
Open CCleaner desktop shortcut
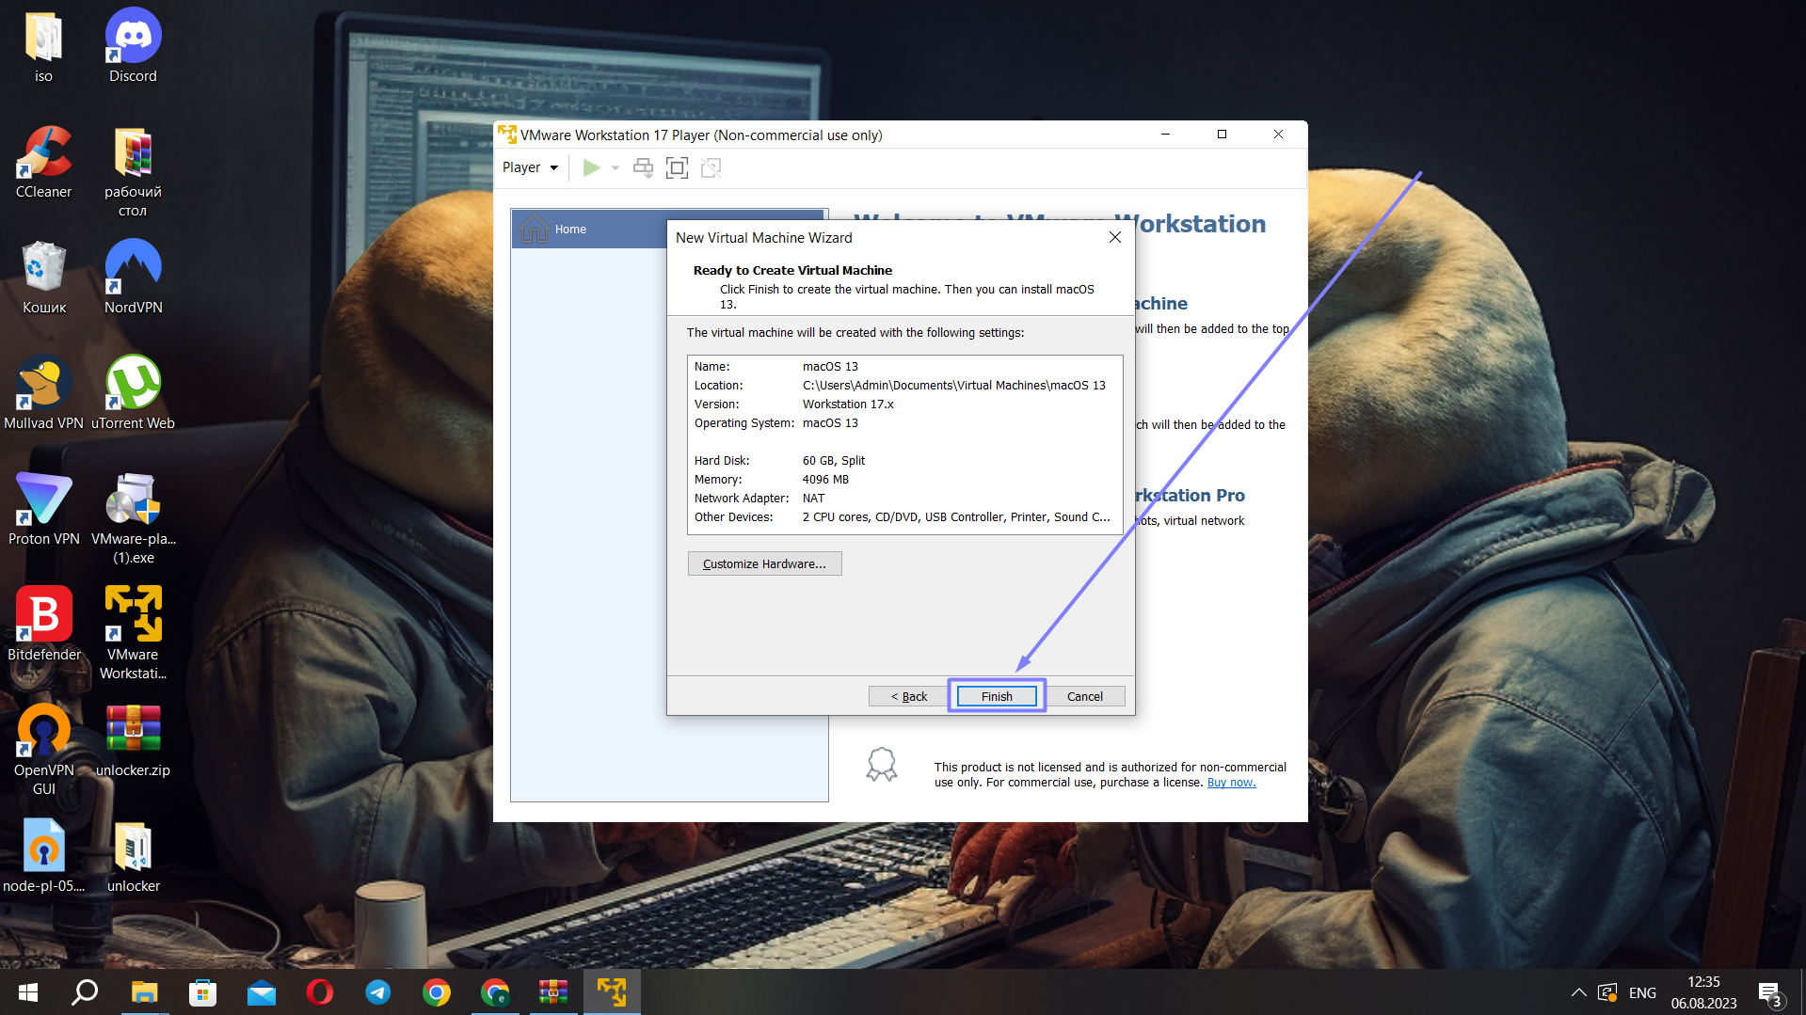click(x=43, y=162)
